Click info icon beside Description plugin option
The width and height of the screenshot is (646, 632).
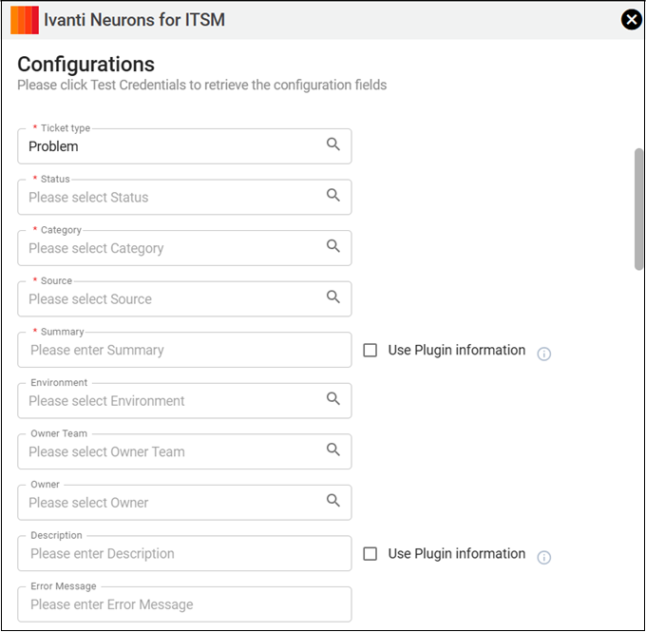[543, 557]
